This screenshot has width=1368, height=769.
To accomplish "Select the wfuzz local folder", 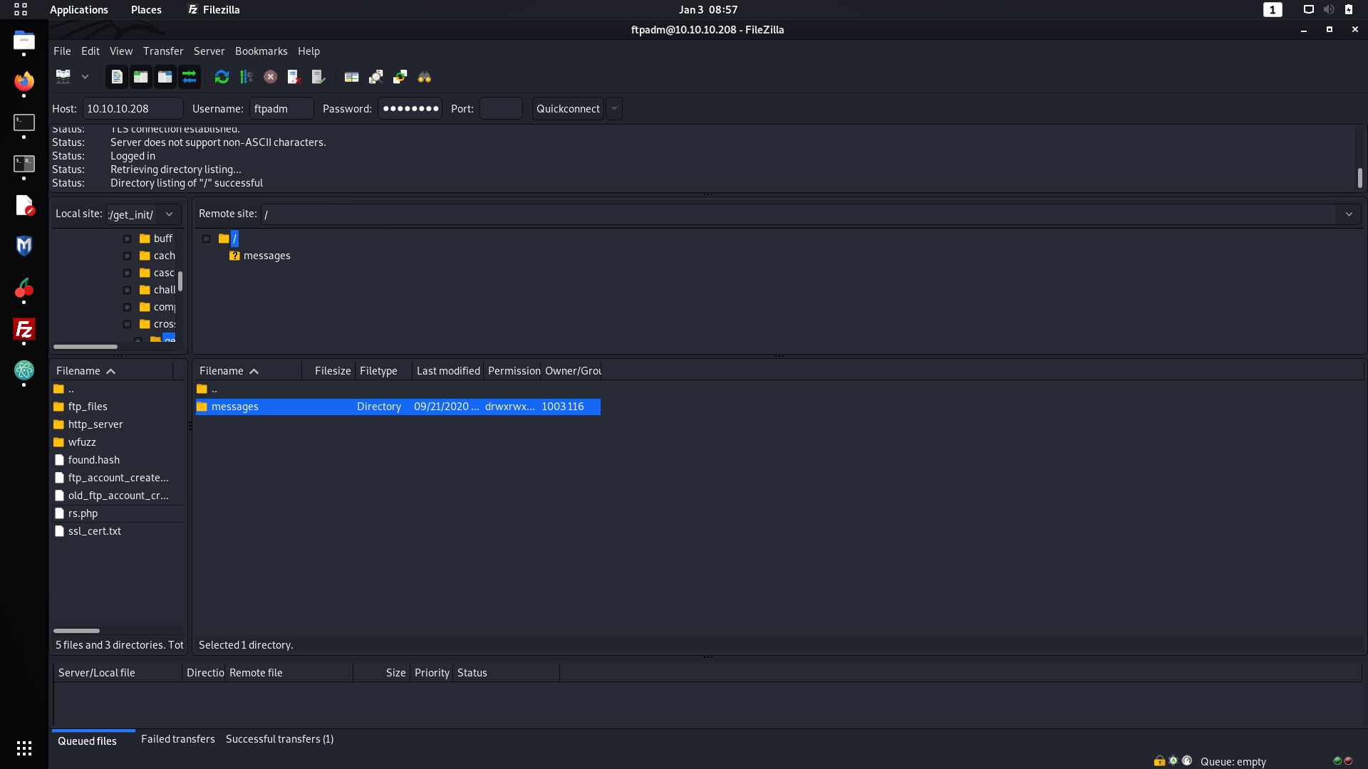I will (82, 442).
